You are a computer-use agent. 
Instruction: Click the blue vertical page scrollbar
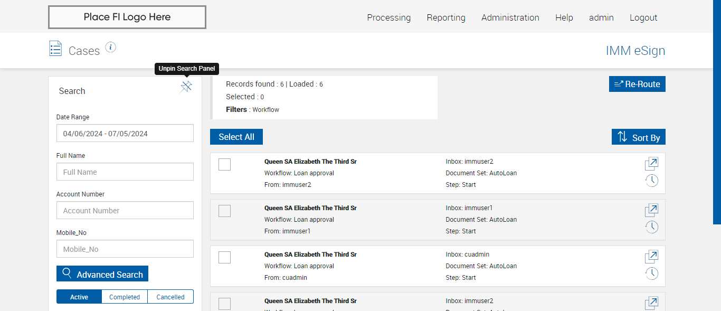tap(717, 112)
